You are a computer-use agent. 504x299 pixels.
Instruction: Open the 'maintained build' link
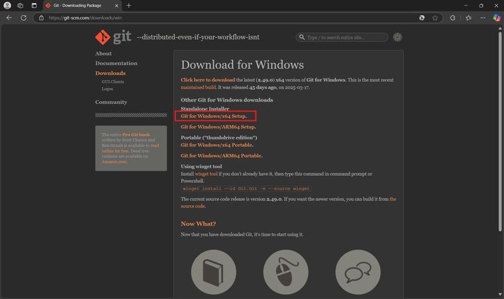tap(199, 87)
